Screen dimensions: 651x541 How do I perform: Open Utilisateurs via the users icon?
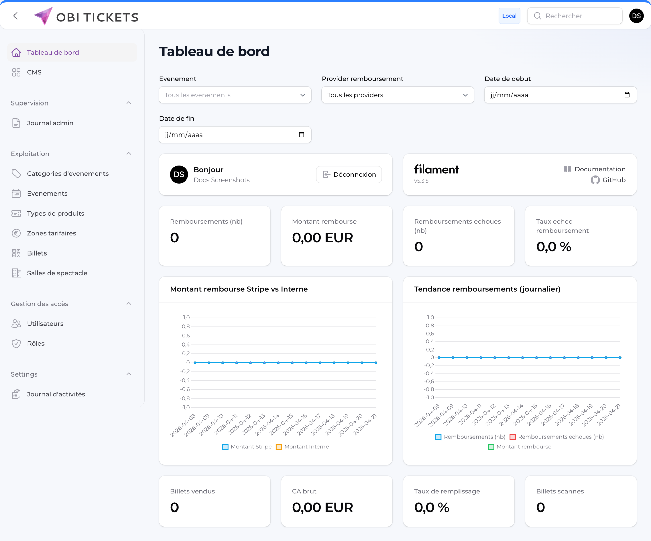(16, 323)
